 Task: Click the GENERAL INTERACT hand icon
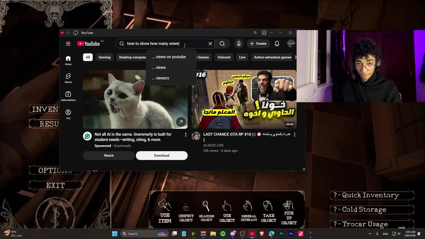248,206
